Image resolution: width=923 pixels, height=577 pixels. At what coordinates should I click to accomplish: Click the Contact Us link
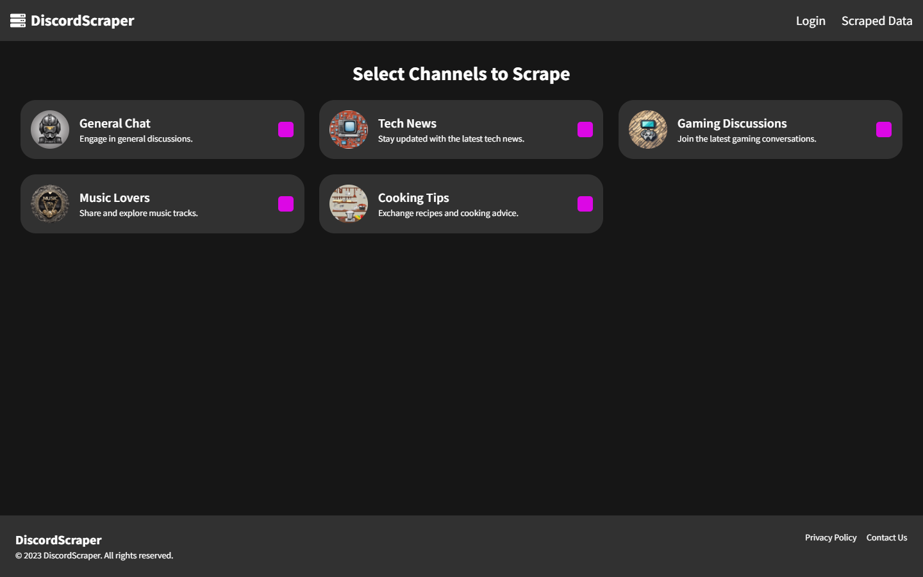pos(886,537)
